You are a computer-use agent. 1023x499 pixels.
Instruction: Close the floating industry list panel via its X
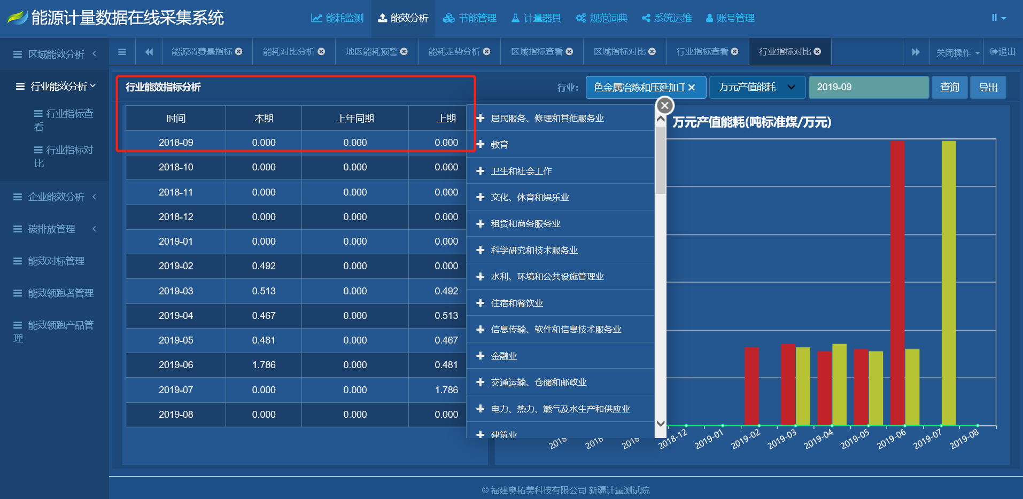[x=664, y=105]
